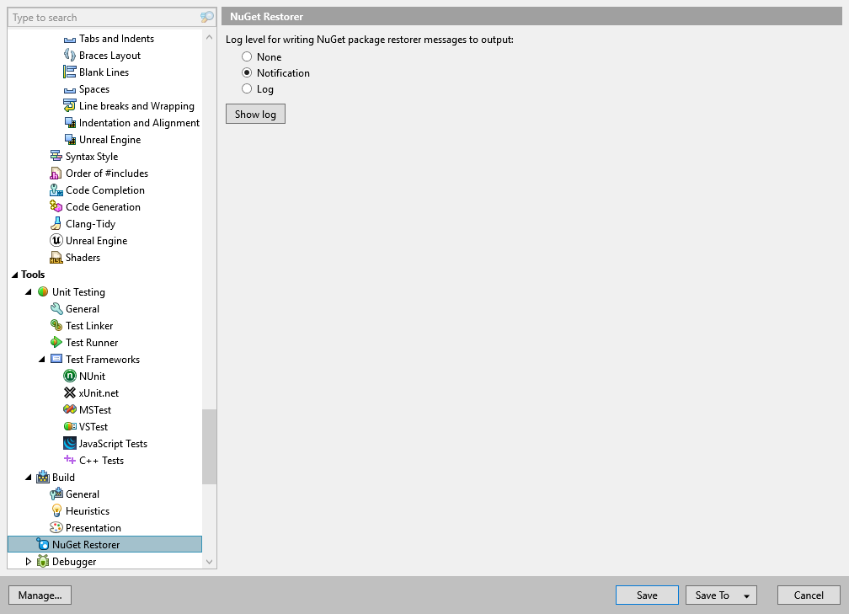Image resolution: width=849 pixels, height=614 pixels.
Task: Collapse the Unit Testing section
Action: (x=28, y=291)
